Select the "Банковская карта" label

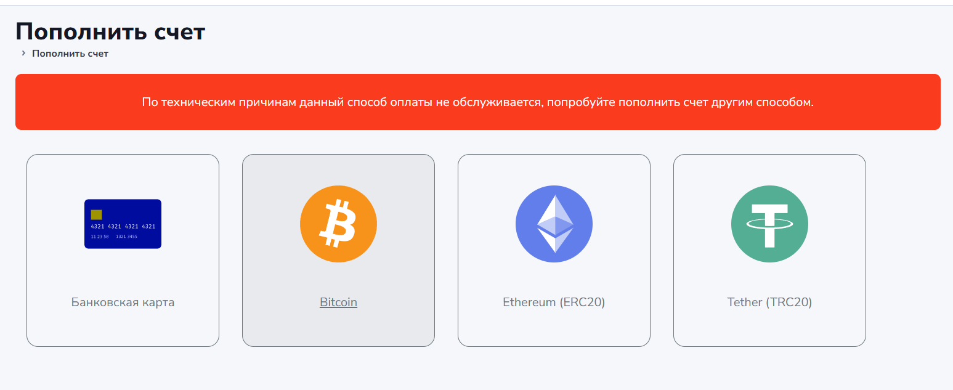click(123, 303)
